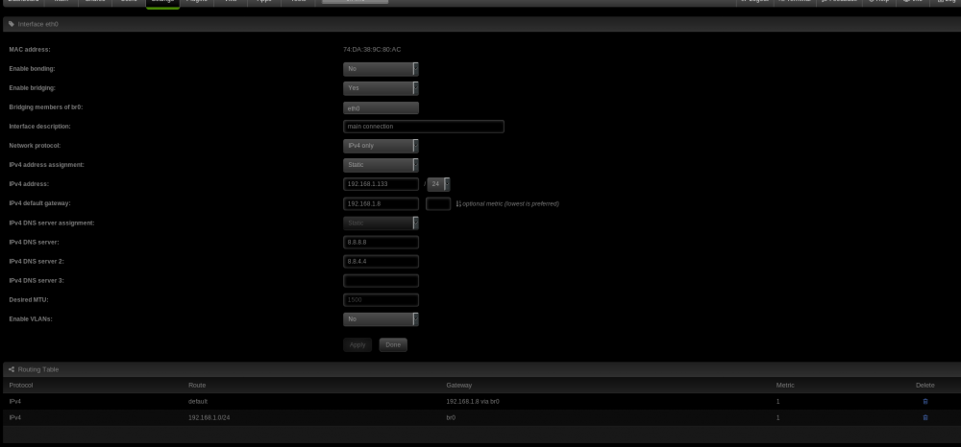Click the 'br0' gateway cell
Image resolution: width=961 pixels, height=447 pixels.
(451, 417)
